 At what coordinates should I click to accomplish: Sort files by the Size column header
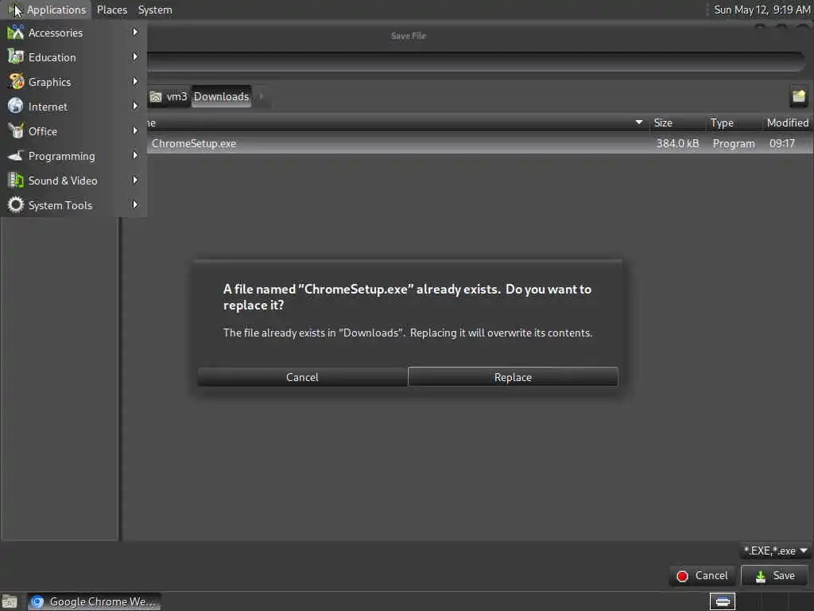tap(677, 123)
